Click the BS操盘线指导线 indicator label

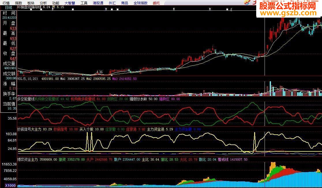click(x=29, y=7)
